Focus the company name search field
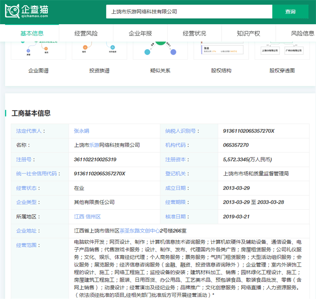Image resolution: width=316 pixels, height=299 pixels. [x=189, y=12]
